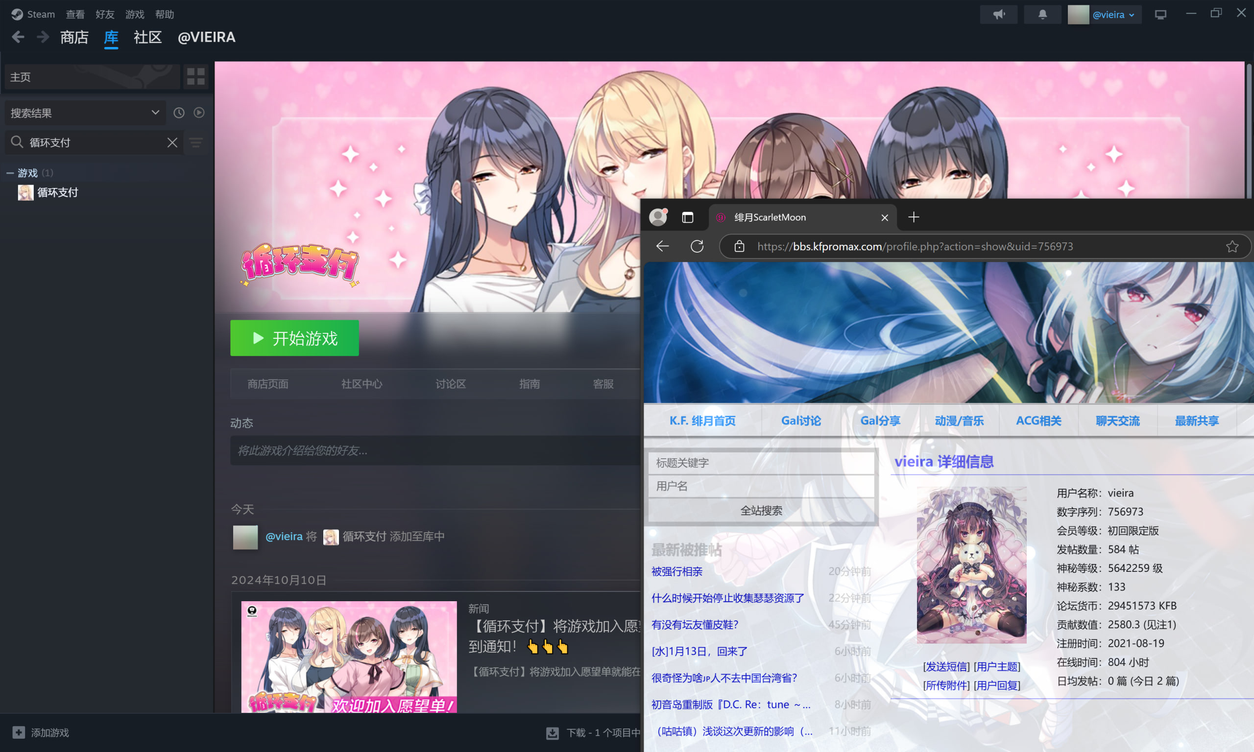Open the notifications bell icon
The height and width of the screenshot is (752, 1254).
click(1042, 14)
